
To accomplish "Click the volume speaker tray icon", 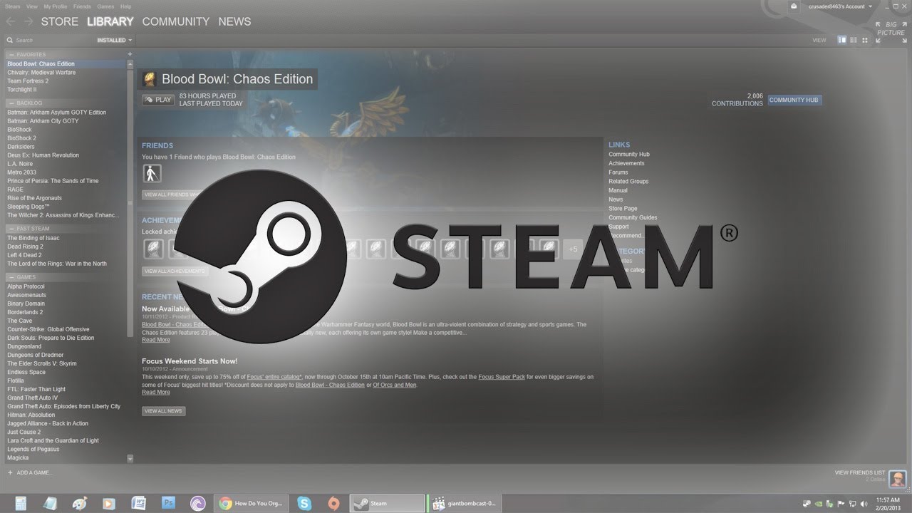I will click(865, 503).
